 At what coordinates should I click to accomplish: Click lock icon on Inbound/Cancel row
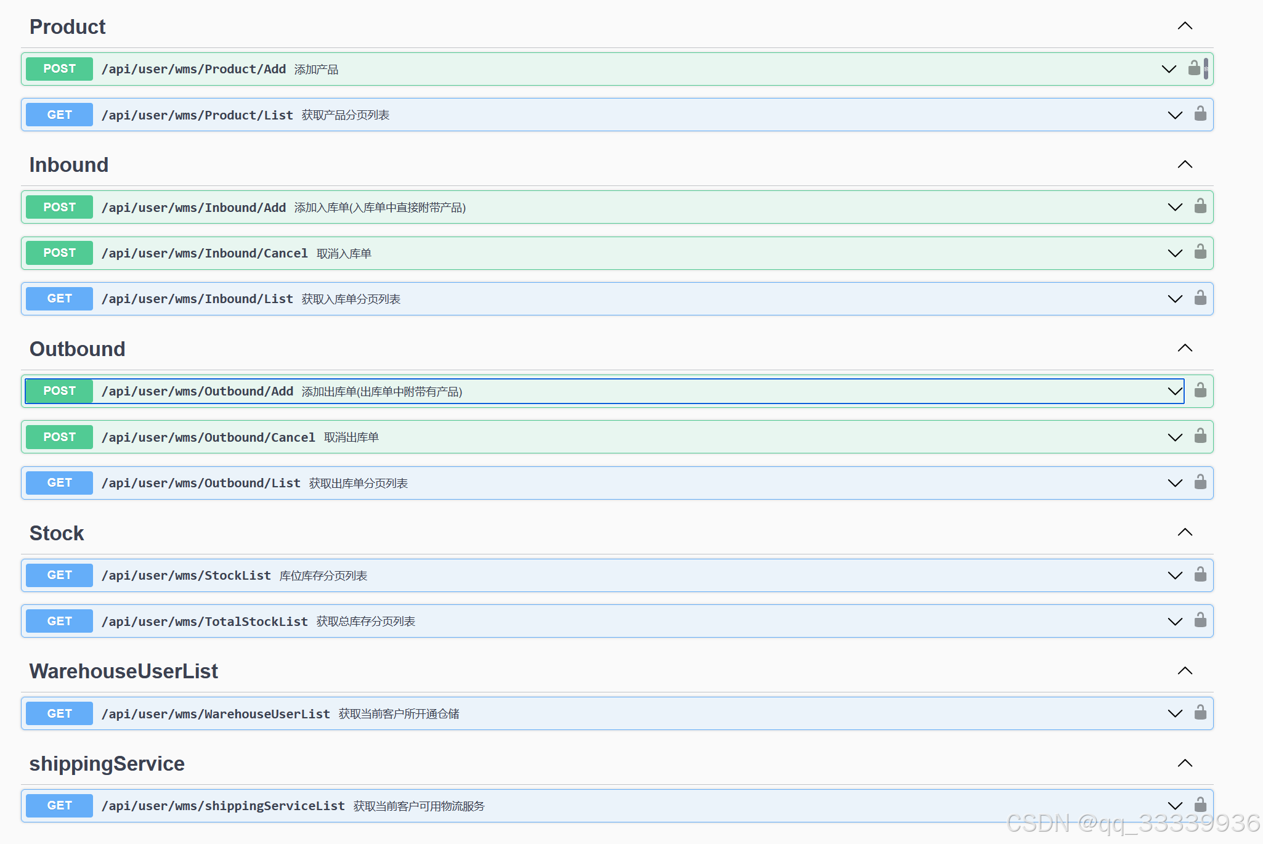point(1200,252)
